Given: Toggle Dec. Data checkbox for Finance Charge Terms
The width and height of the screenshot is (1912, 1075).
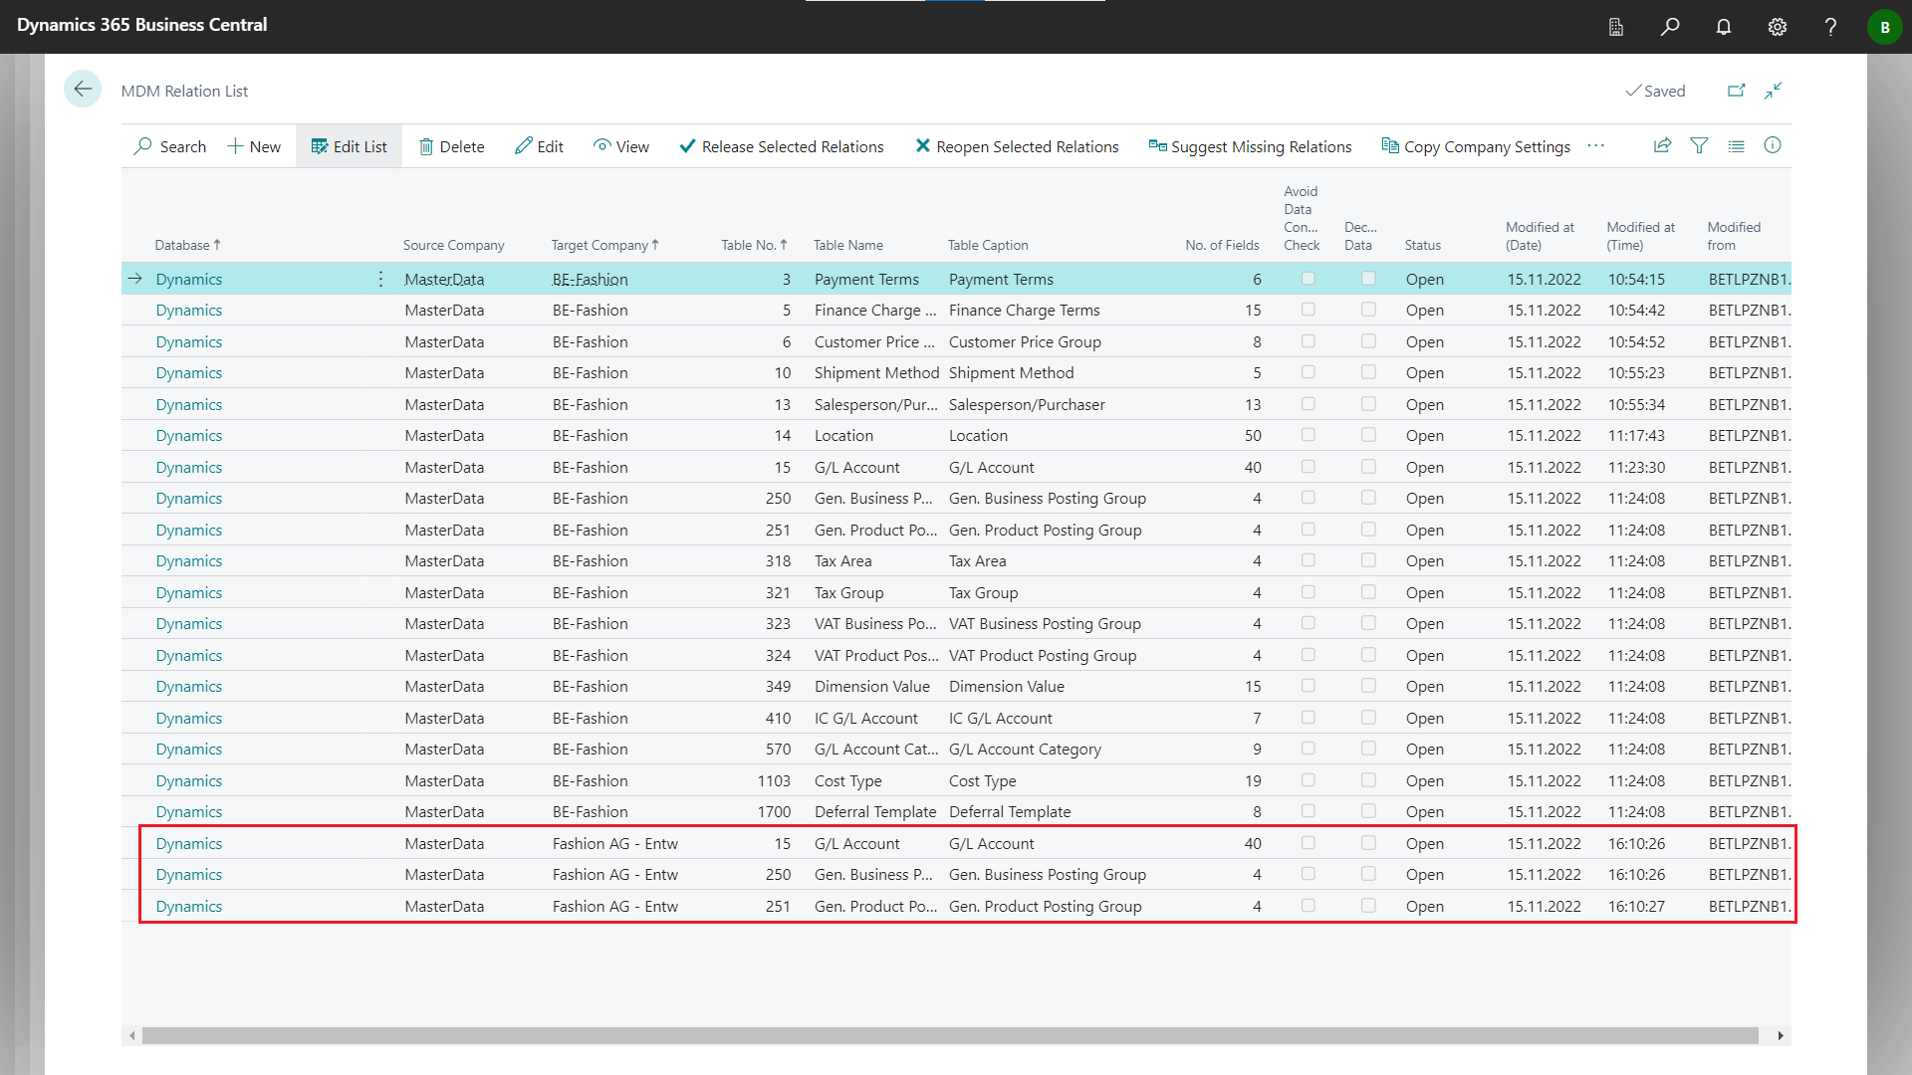Looking at the screenshot, I should coord(1368,310).
